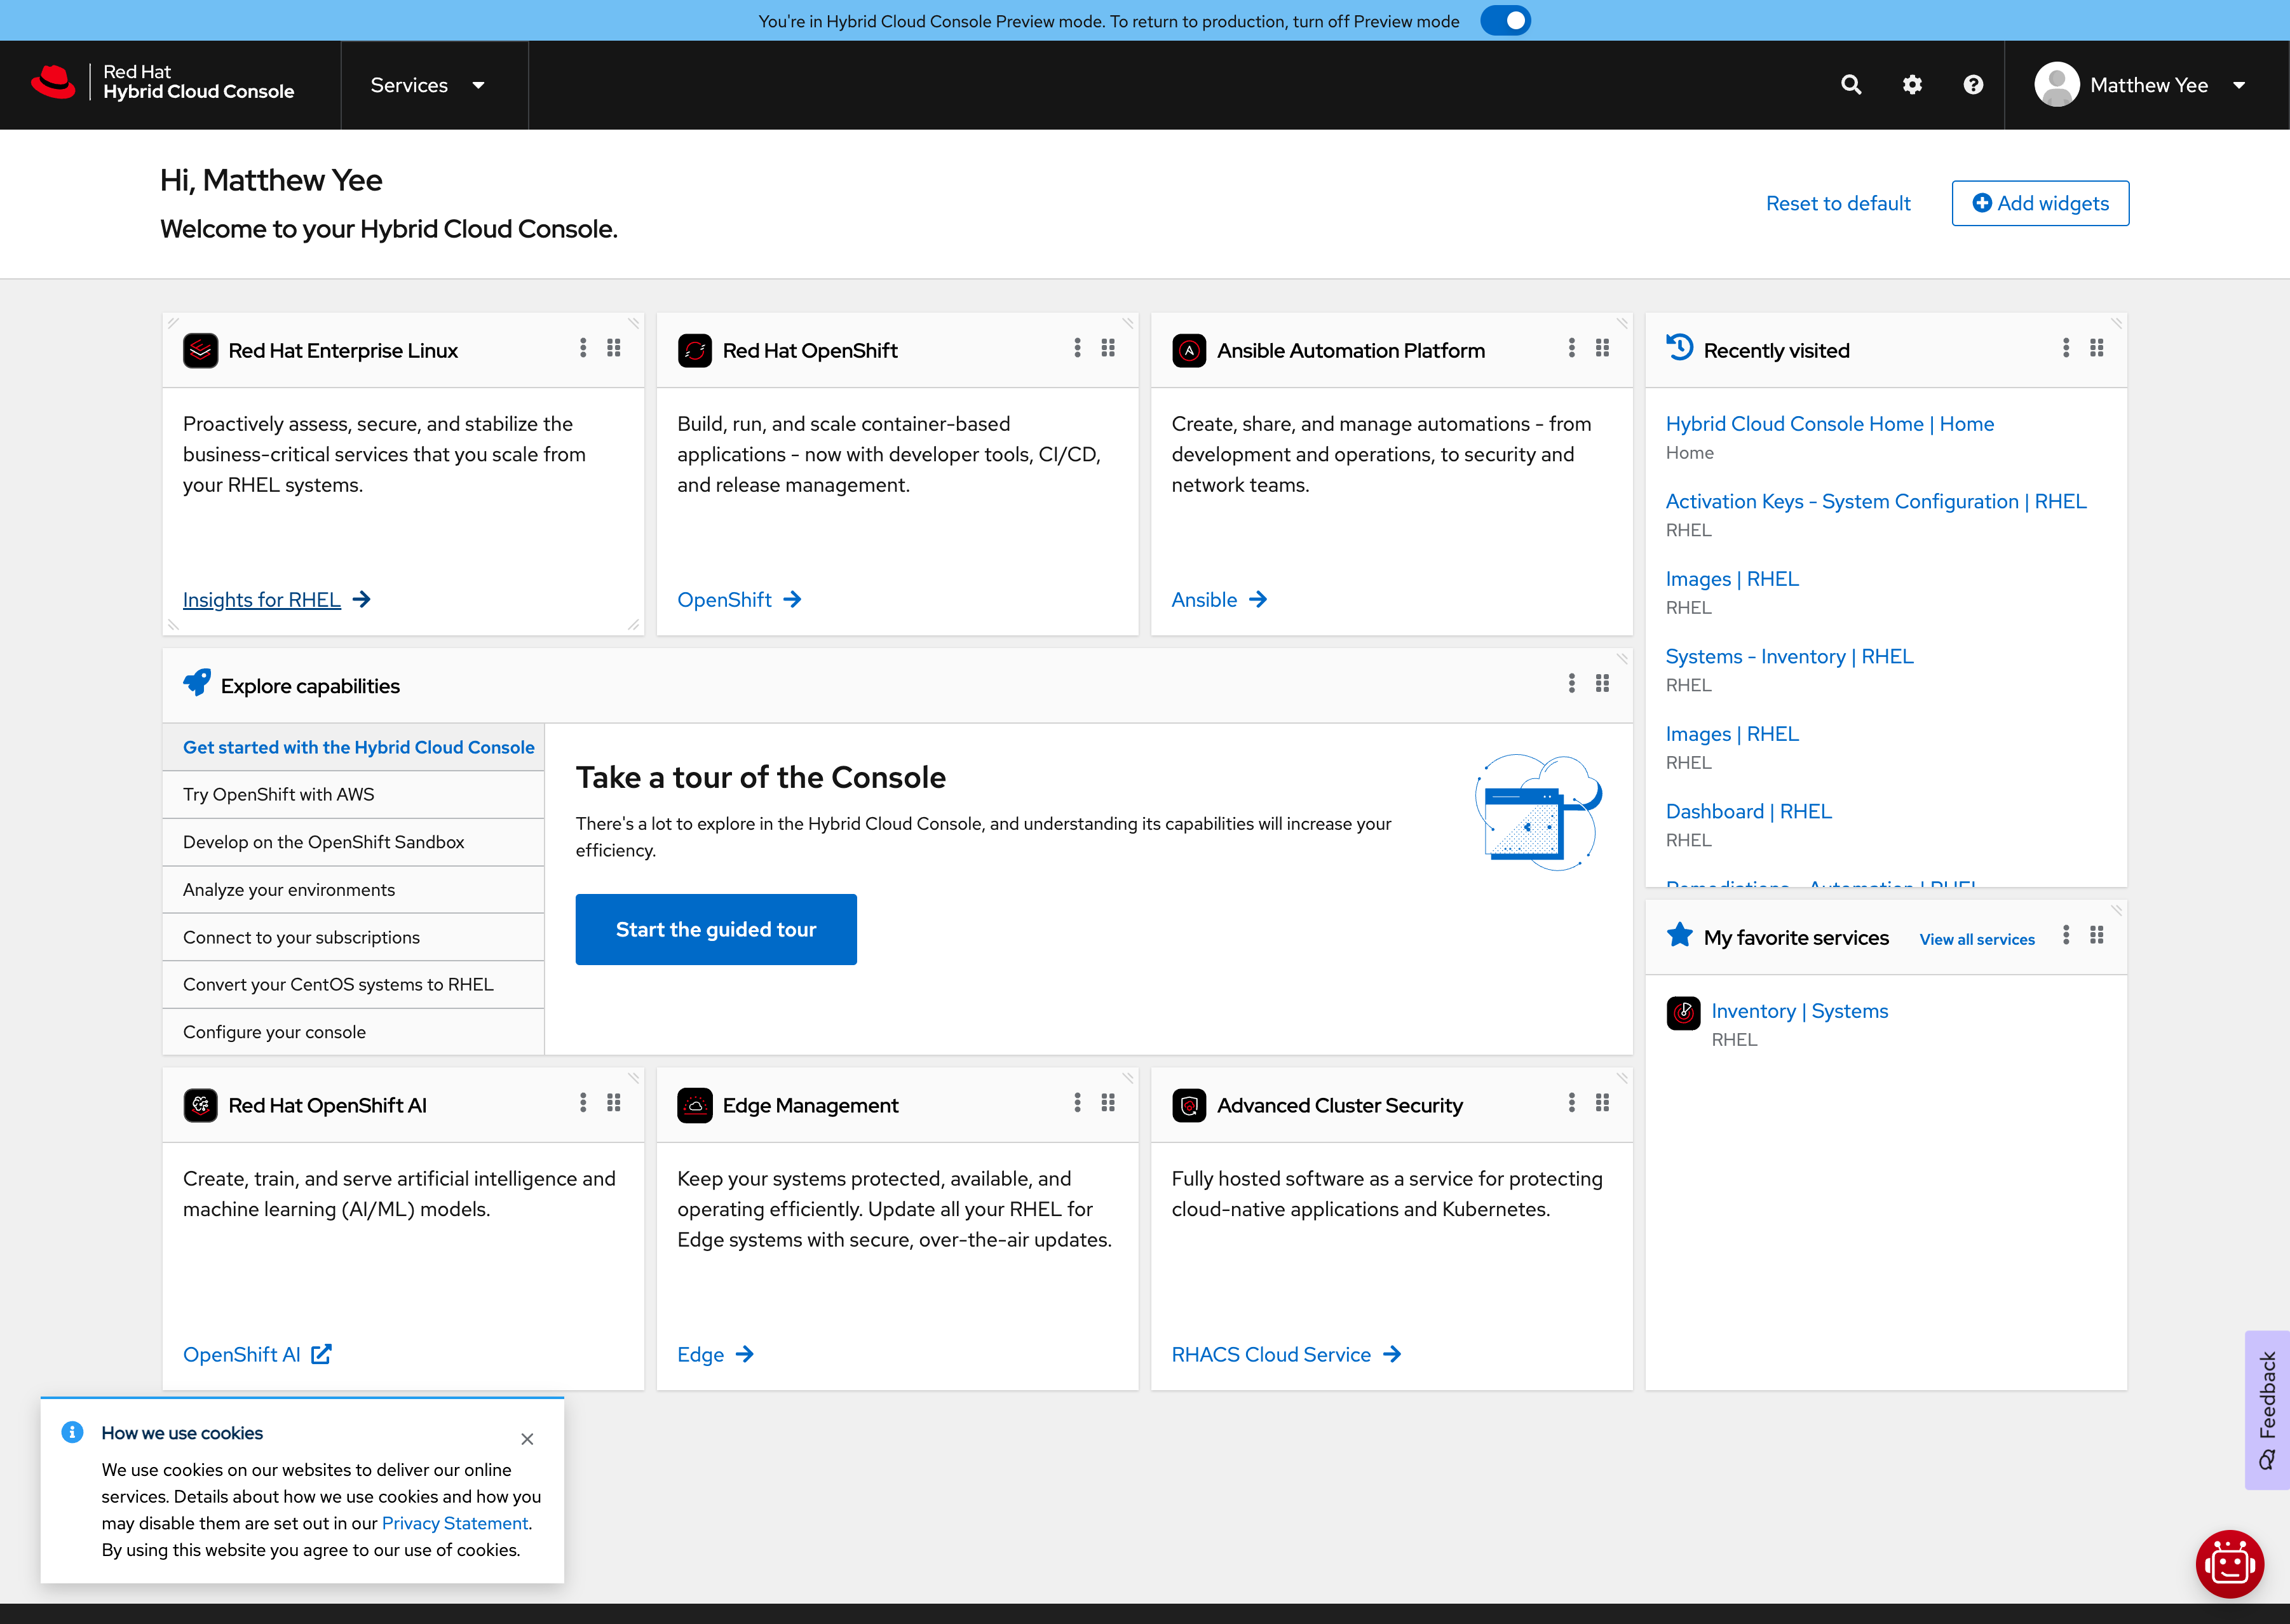Switch to Convert your CentOS systems to RHEL

pyautogui.click(x=337, y=984)
